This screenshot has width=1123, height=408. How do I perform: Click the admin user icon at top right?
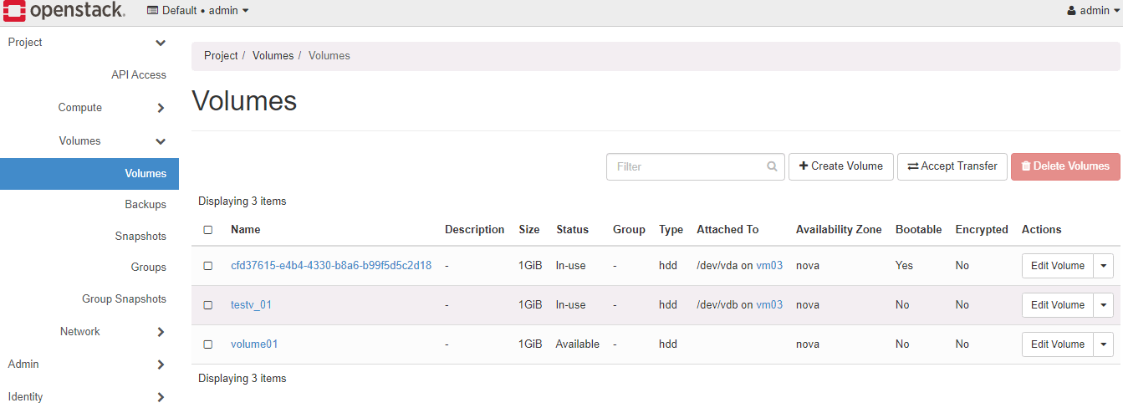click(1072, 11)
